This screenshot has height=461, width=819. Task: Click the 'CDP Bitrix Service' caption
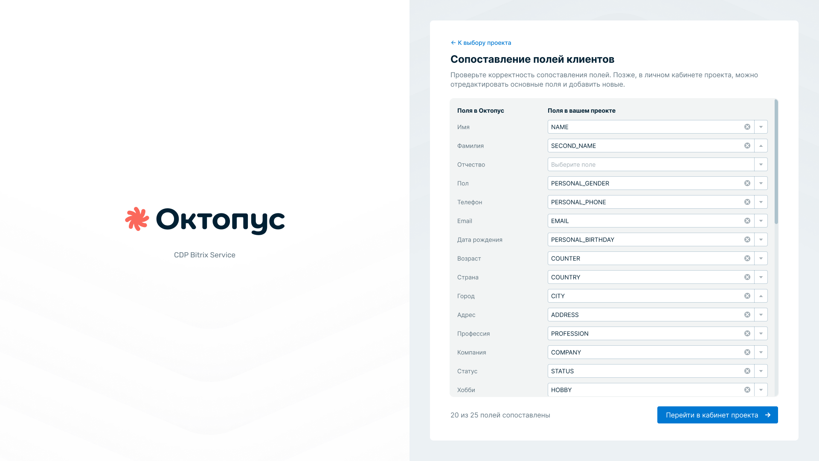(205, 255)
